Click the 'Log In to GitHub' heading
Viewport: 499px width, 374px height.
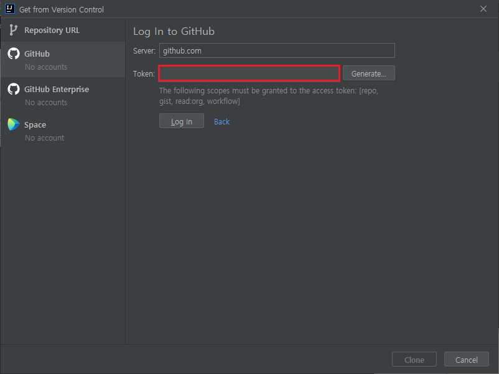174,32
